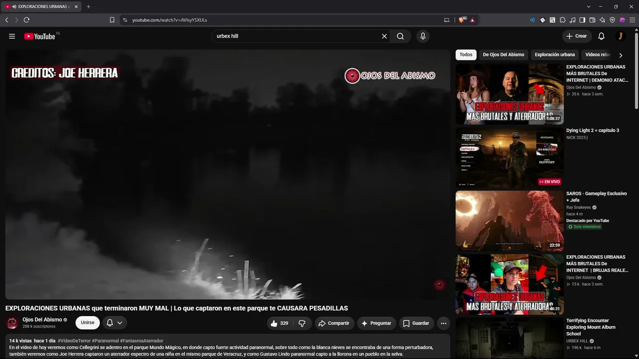This screenshot has height=359, width=639.
Task: Click the "SAROS - Gameplay Exclusivo + Jefe" title
Action: click(x=597, y=197)
